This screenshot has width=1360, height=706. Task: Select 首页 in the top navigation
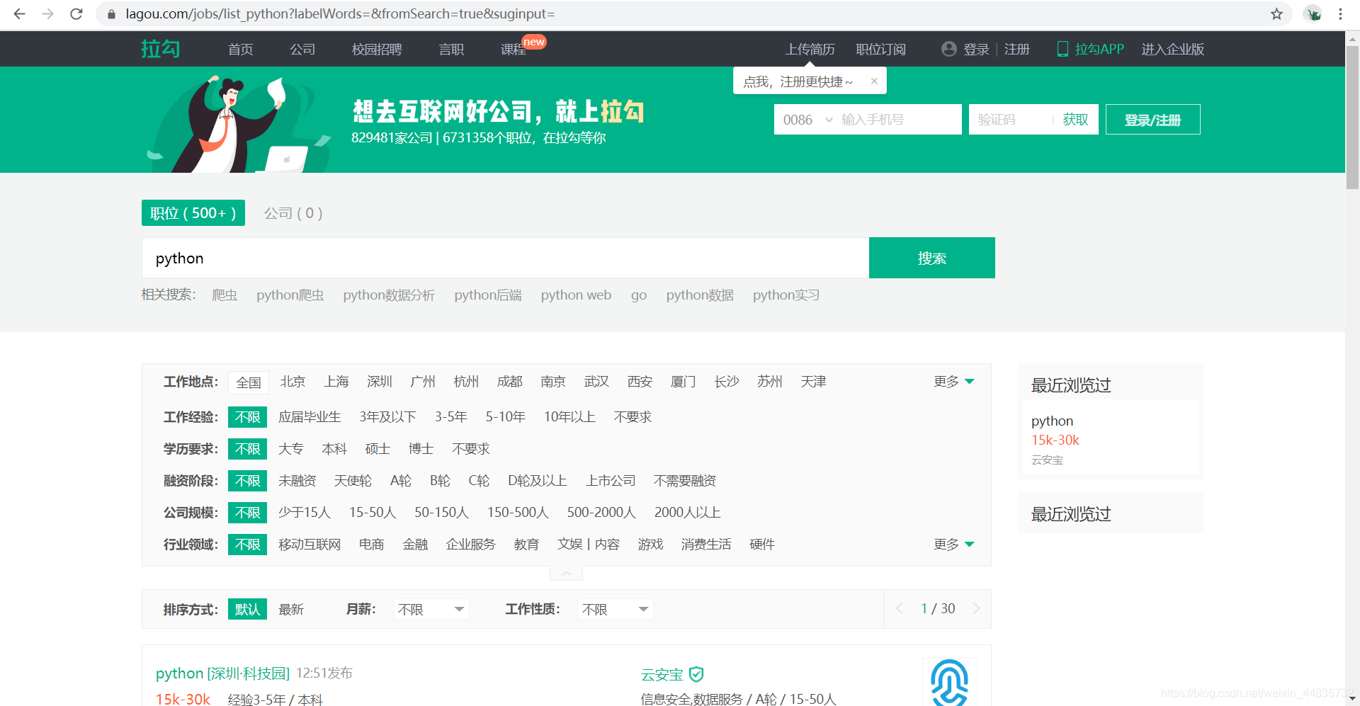click(240, 49)
